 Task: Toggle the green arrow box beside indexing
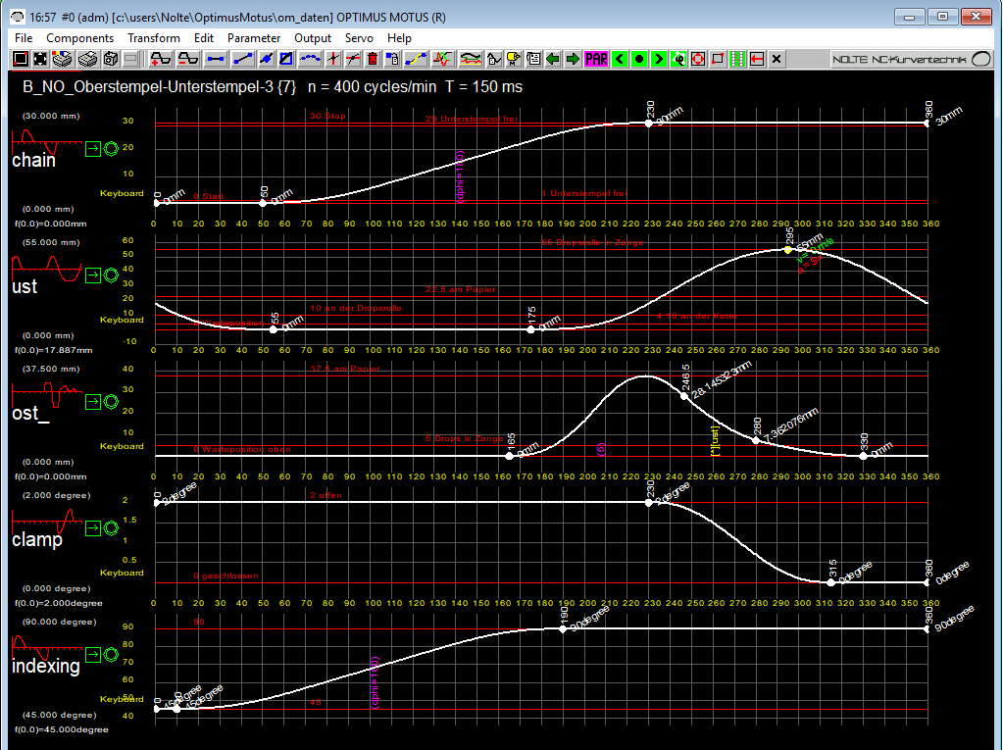92,655
